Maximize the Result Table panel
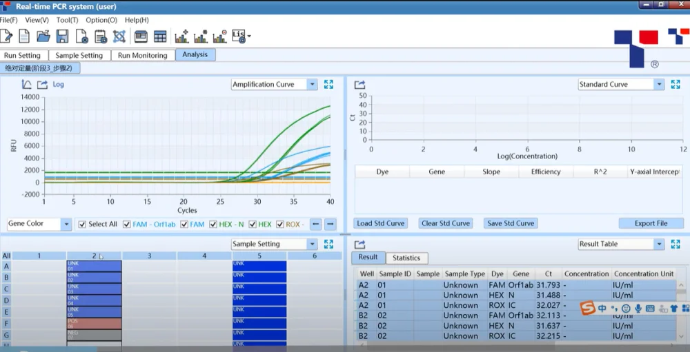 [x=676, y=244]
